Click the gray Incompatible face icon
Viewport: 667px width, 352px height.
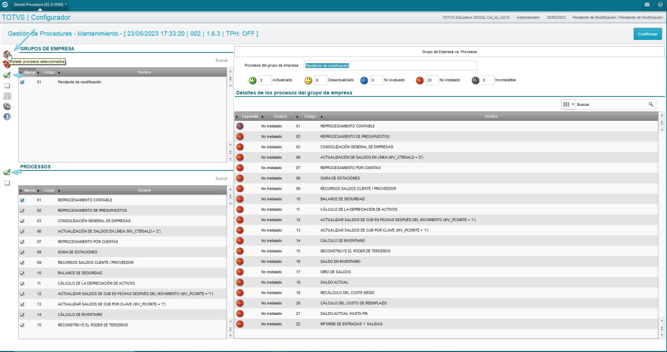click(476, 80)
